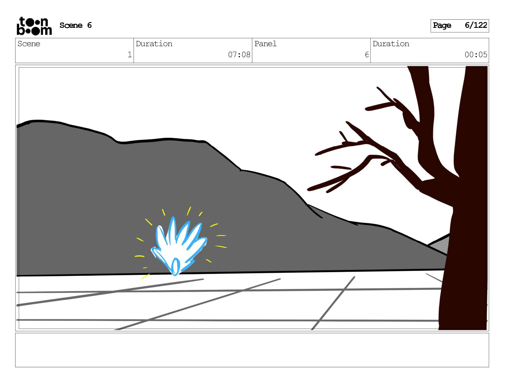The image size is (505, 390).
Task: Click the 'Panel' cell with value 6
Action: tap(311, 50)
